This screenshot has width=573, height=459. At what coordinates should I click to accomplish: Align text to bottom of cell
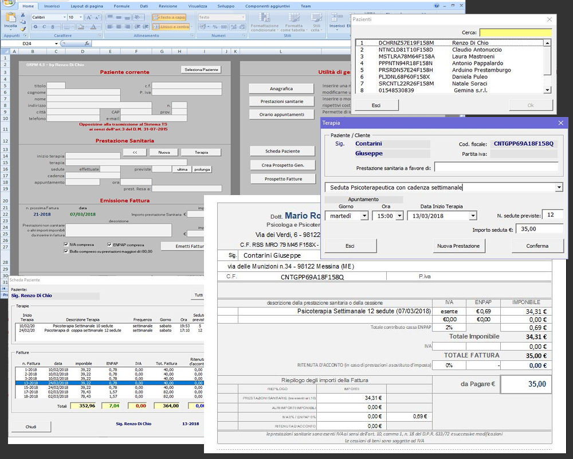coord(127,17)
